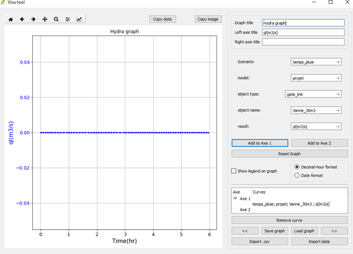Open Configure subplots sliders icon
Viewport: 353px width, 254px height.
click(68, 19)
